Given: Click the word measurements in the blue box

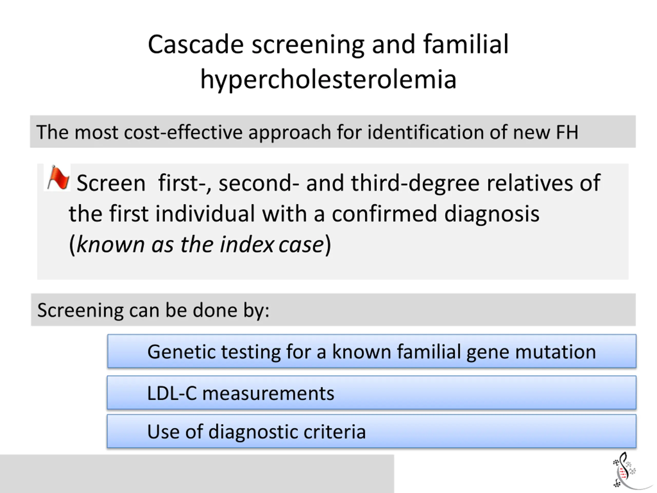Looking at the screenshot, I should point(268,393).
